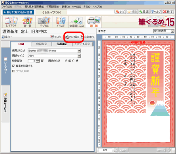
Task: Click the 終了 exit button
Action: [168, 11]
